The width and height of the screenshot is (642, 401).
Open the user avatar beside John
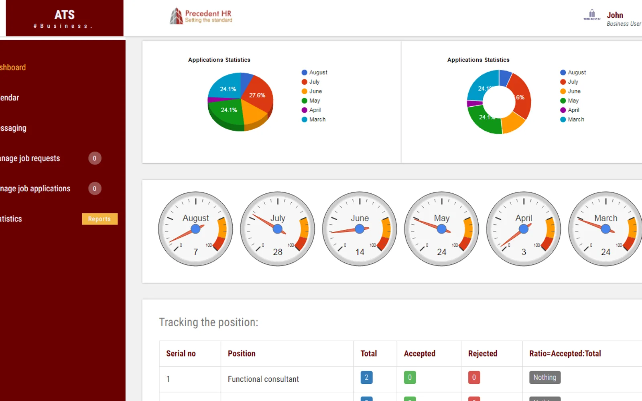[592, 15]
